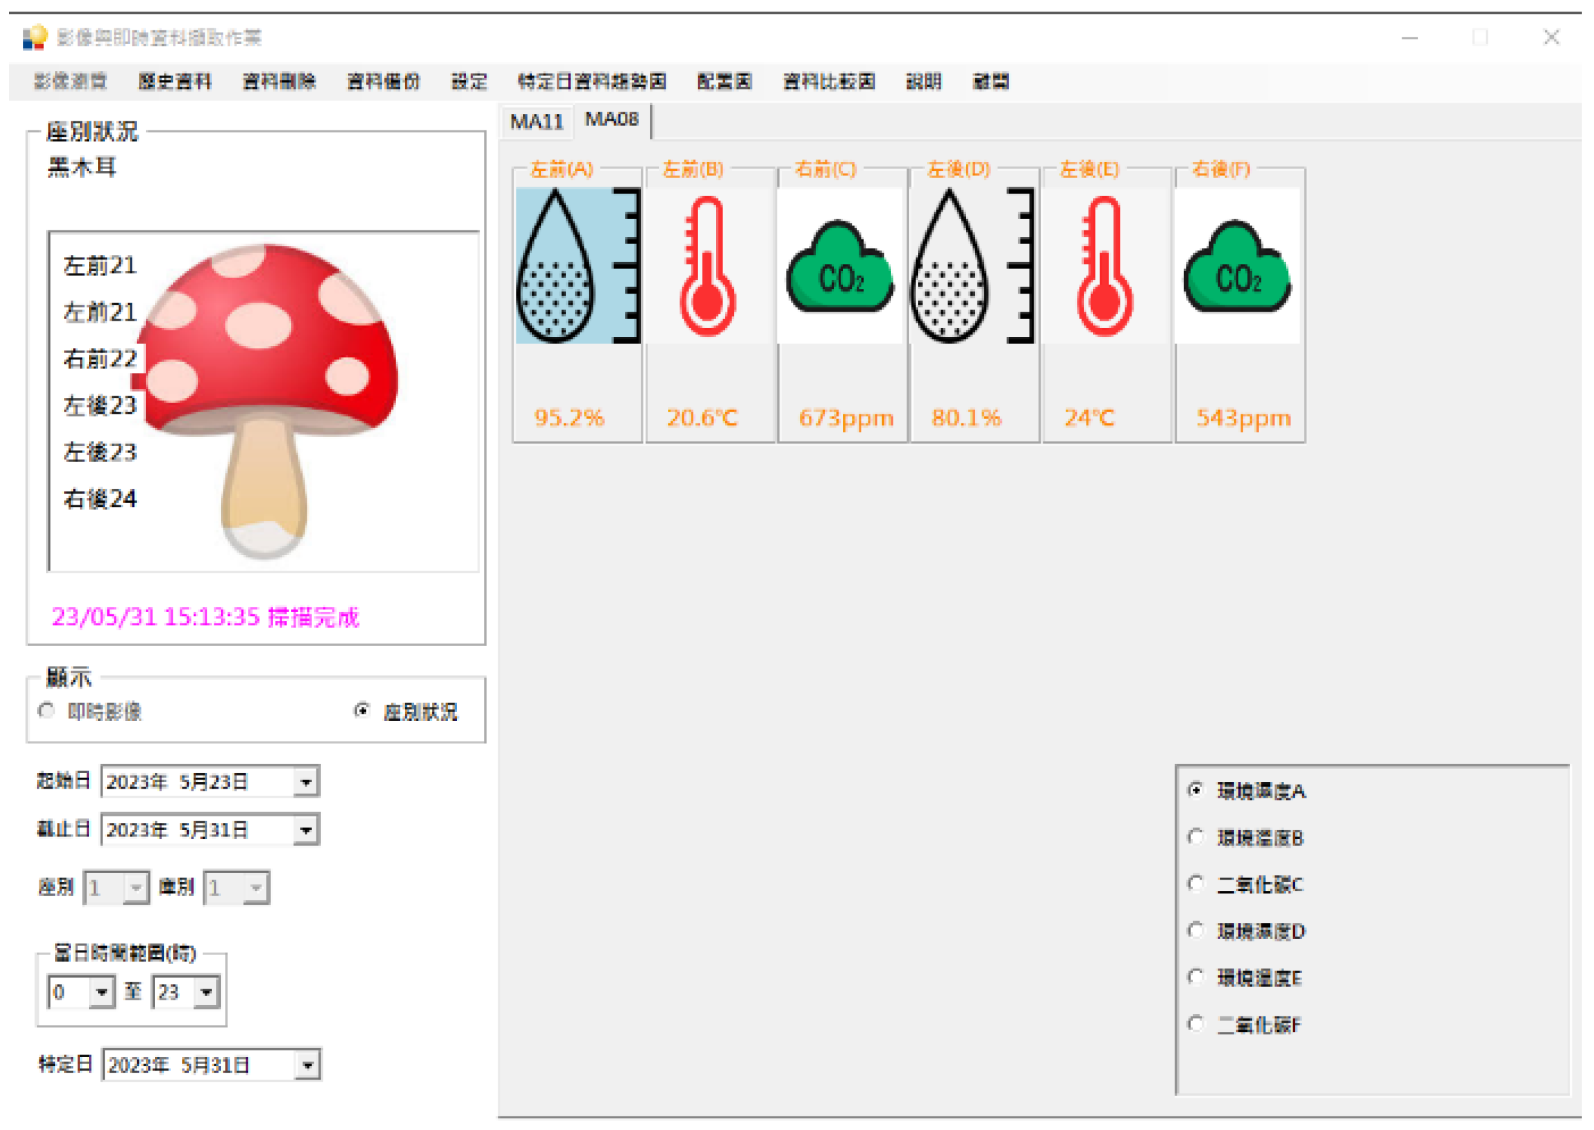This screenshot has height=1130, width=1594.
Task: Switch to the MA11 tab
Action: tap(536, 122)
